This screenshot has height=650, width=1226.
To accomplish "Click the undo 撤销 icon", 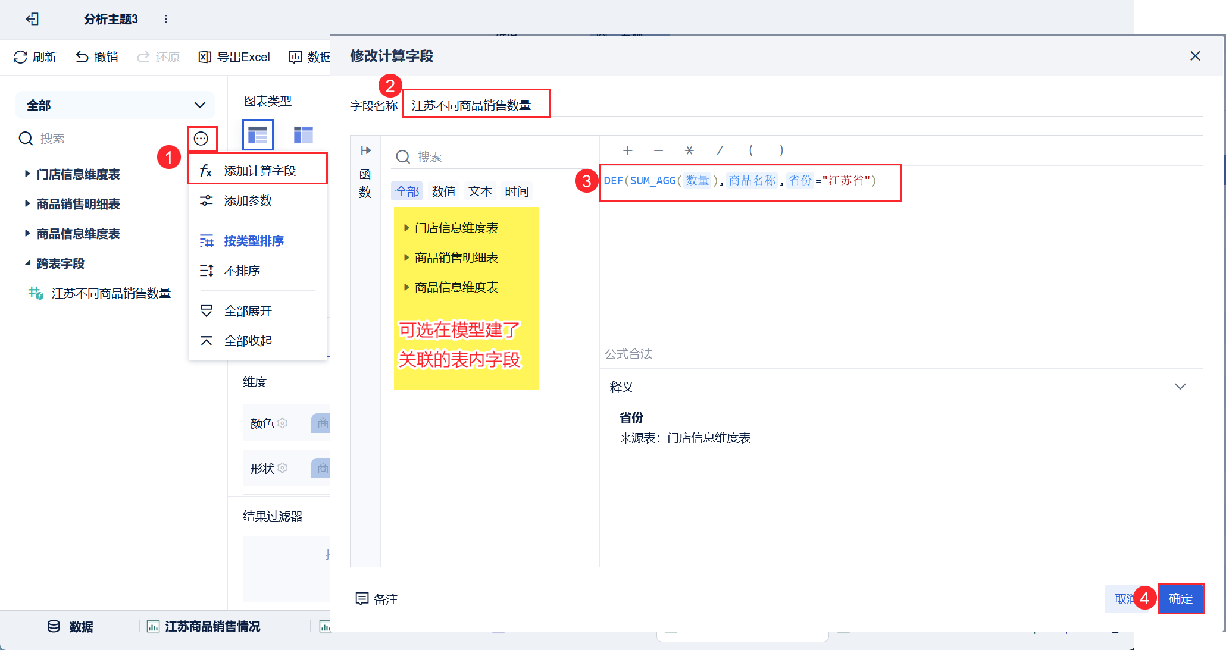I will pos(82,57).
